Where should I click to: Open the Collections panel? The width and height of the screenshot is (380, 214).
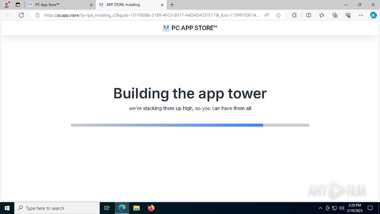[x=335, y=15]
